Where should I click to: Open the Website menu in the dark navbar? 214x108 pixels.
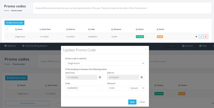pyautogui.click(x=10, y=46)
